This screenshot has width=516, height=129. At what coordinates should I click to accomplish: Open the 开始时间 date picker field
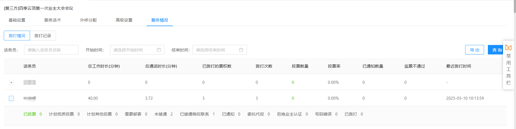pyautogui.click(x=134, y=50)
